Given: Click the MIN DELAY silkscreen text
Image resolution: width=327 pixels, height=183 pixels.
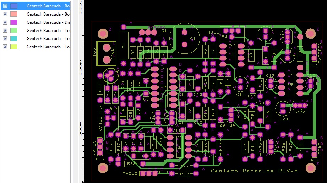Looking at the screenshot, I should tap(100, 118).
